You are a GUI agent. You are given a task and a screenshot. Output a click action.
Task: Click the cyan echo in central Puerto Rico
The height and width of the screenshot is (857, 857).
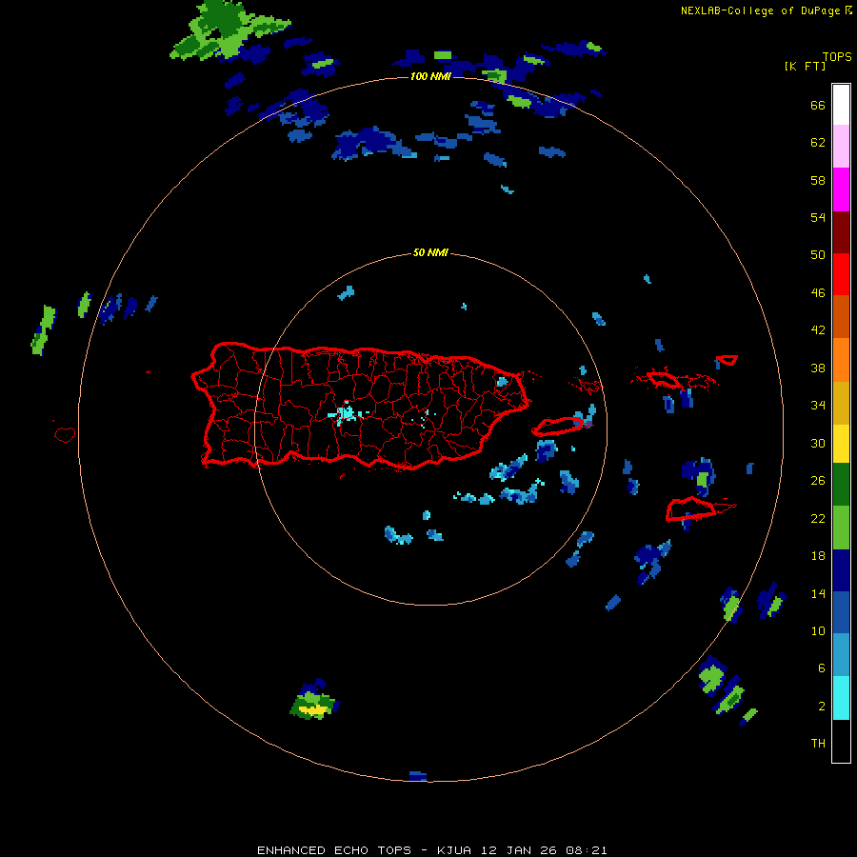click(346, 412)
